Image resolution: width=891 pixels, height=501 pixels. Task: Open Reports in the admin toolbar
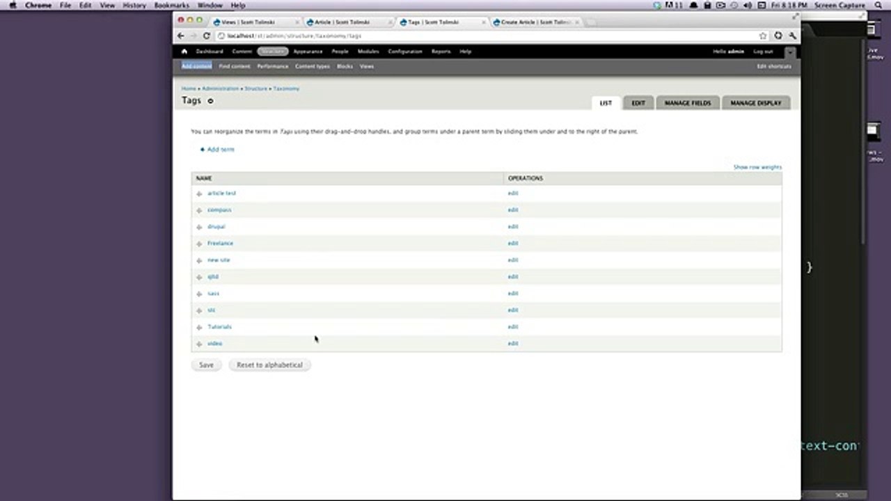coord(441,51)
